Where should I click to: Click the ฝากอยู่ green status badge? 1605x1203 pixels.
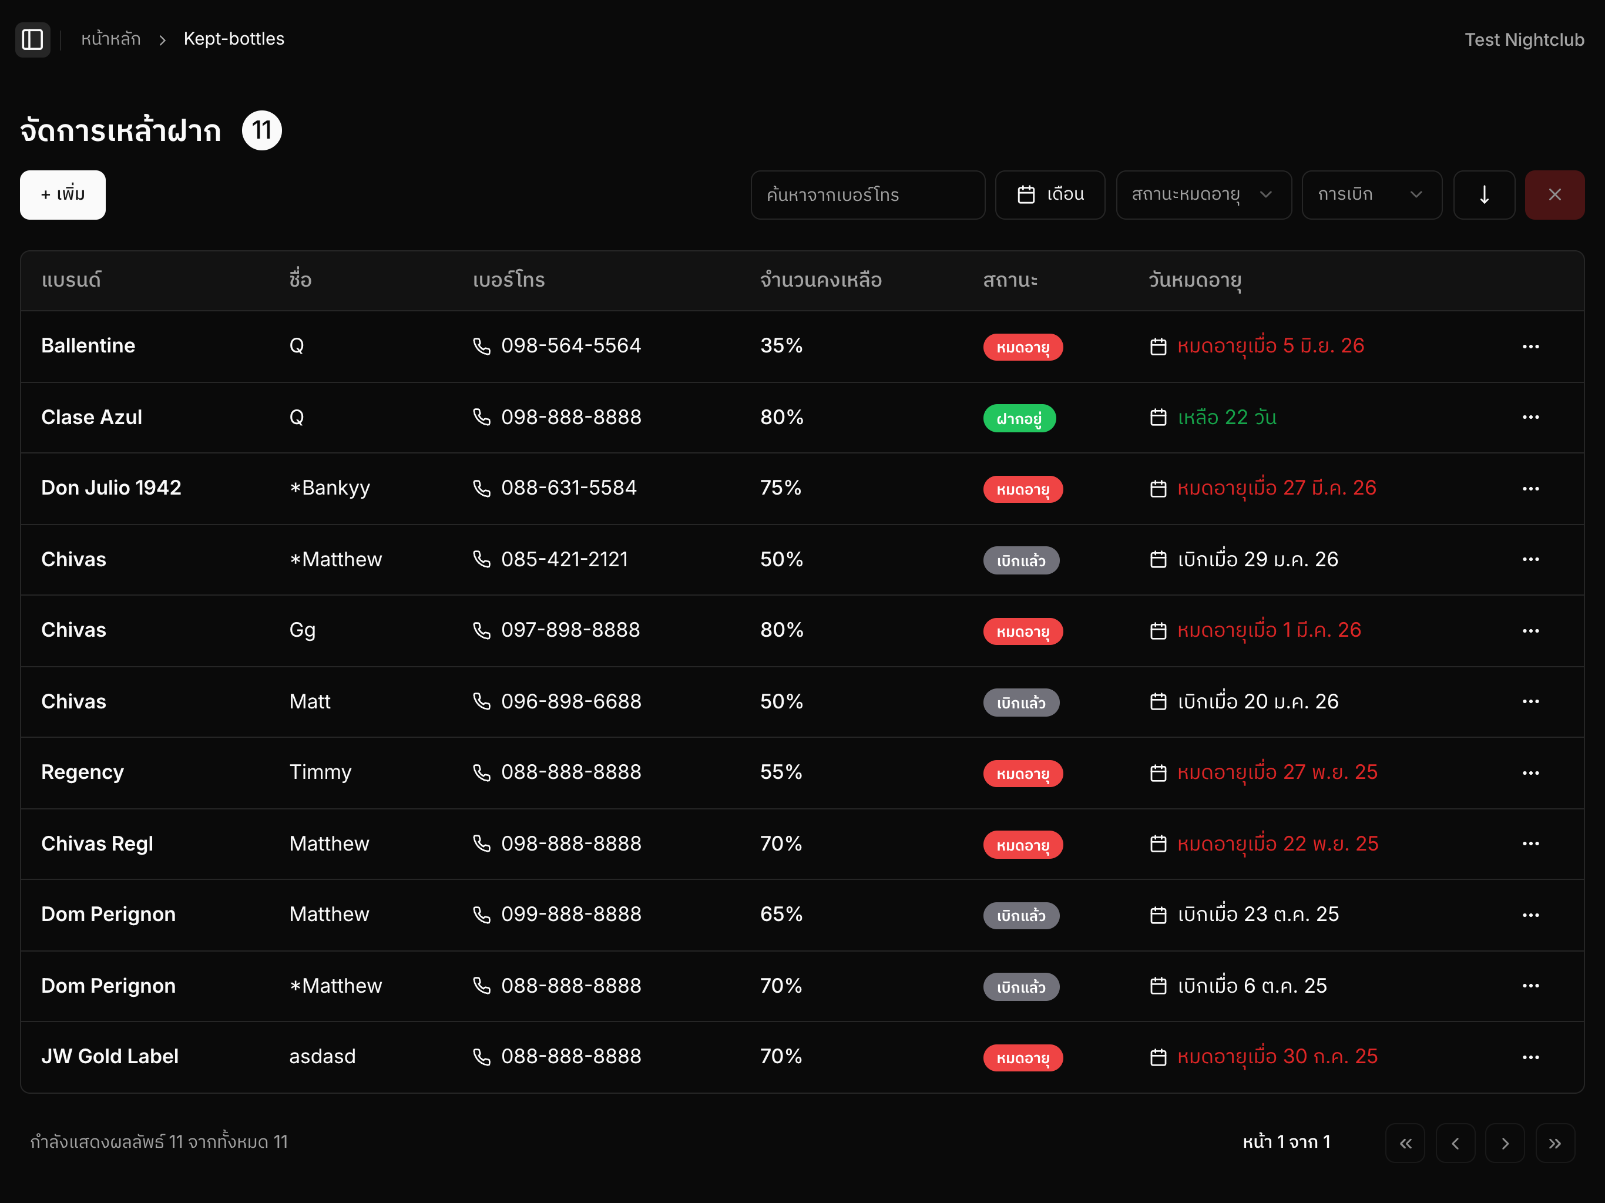[1019, 419]
